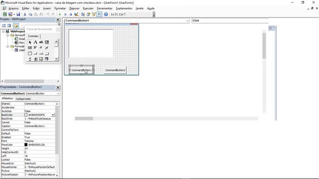Screen dimensions: 319x179
Task: Toggle Design Mode icon in toolbar
Action: coord(76,14)
